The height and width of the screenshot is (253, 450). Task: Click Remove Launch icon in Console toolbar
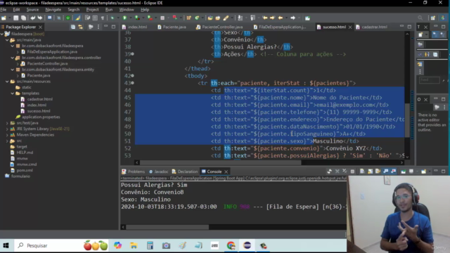point(337,171)
